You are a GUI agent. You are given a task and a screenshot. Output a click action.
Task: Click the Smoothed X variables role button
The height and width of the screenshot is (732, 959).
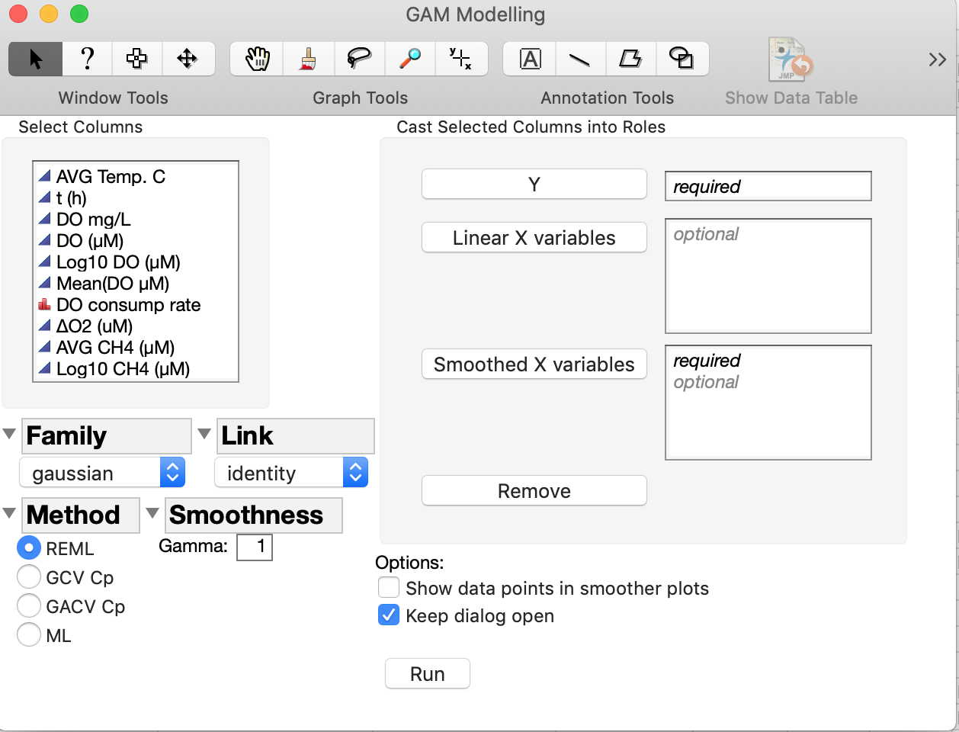tap(534, 364)
